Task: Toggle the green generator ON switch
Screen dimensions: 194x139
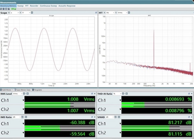Action: coord(14,9)
